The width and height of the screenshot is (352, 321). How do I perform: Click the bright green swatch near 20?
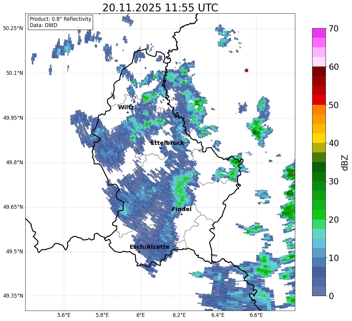(319, 214)
